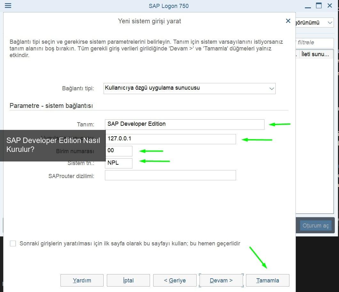This screenshot has width=339, height=292.
Task: Close the SAP Logon 750 window
Action: coord(330,6)
